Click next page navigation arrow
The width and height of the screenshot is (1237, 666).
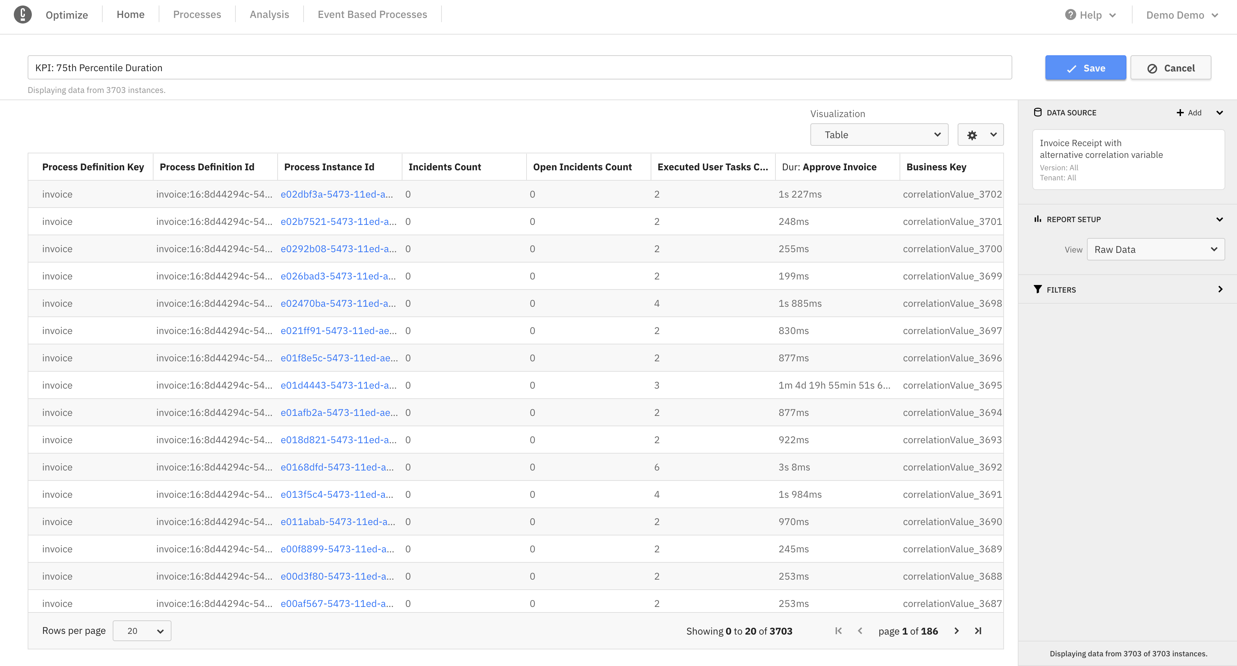coord(956,631)
